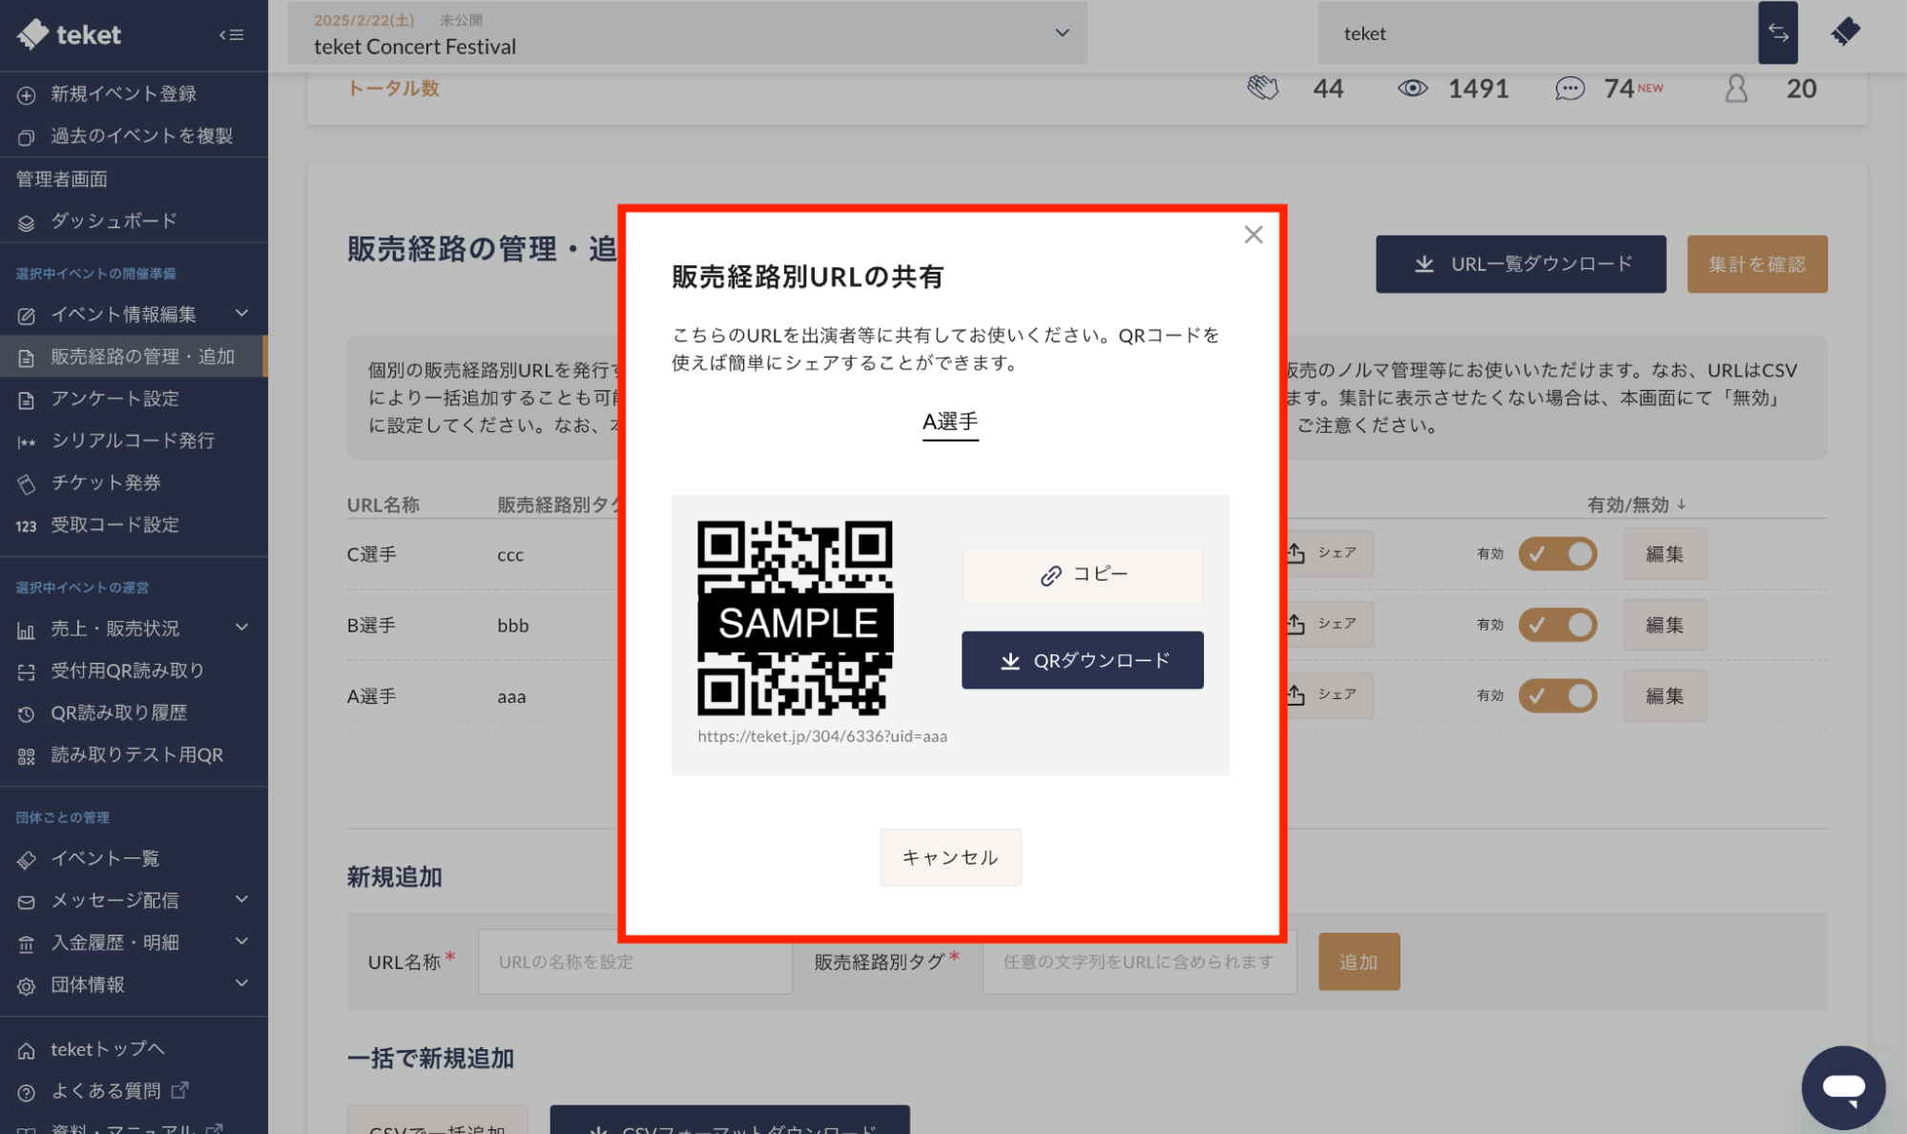Click the person icon near 20
Screen dimensions: 1907x1134
(1736, 89)
